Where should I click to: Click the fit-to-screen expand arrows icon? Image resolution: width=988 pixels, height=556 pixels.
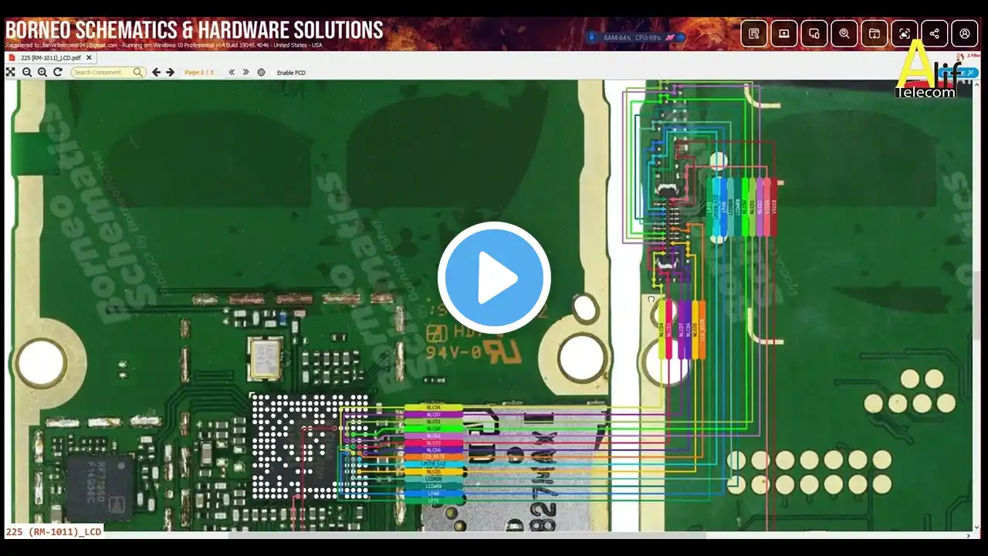click(11, 72)
